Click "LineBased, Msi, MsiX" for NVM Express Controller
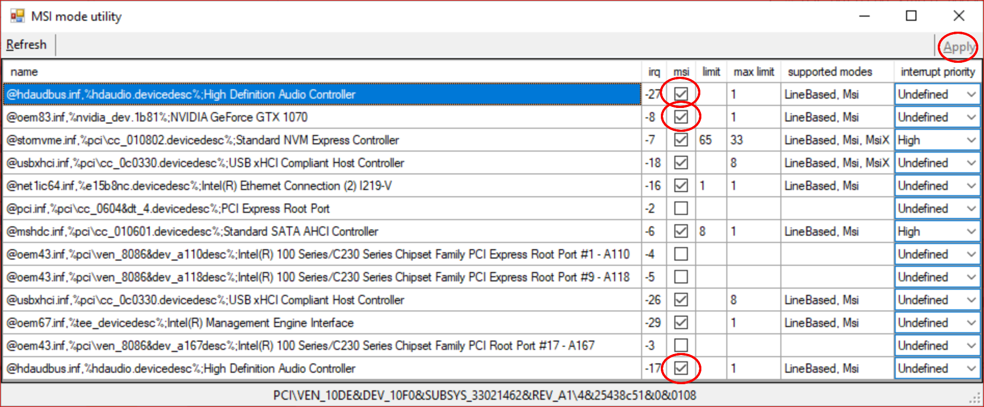984x407 pixels. pos(837,140)
